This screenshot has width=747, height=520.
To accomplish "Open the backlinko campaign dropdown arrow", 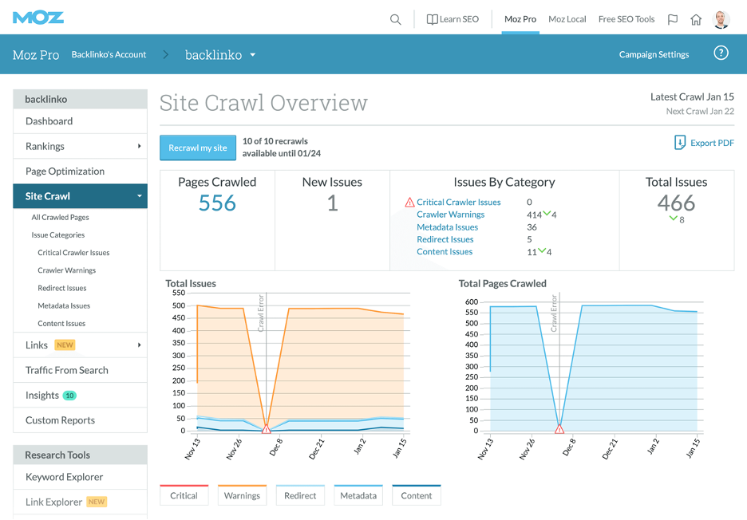I will pyautogui.click(x=252, y=55).
